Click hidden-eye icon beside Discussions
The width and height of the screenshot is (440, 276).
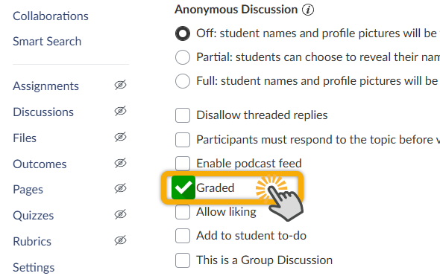(120, 111)
